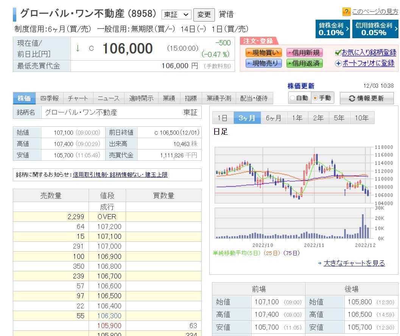Open the 業績 tab
400x336 pixels.
[x=169, y=98]
